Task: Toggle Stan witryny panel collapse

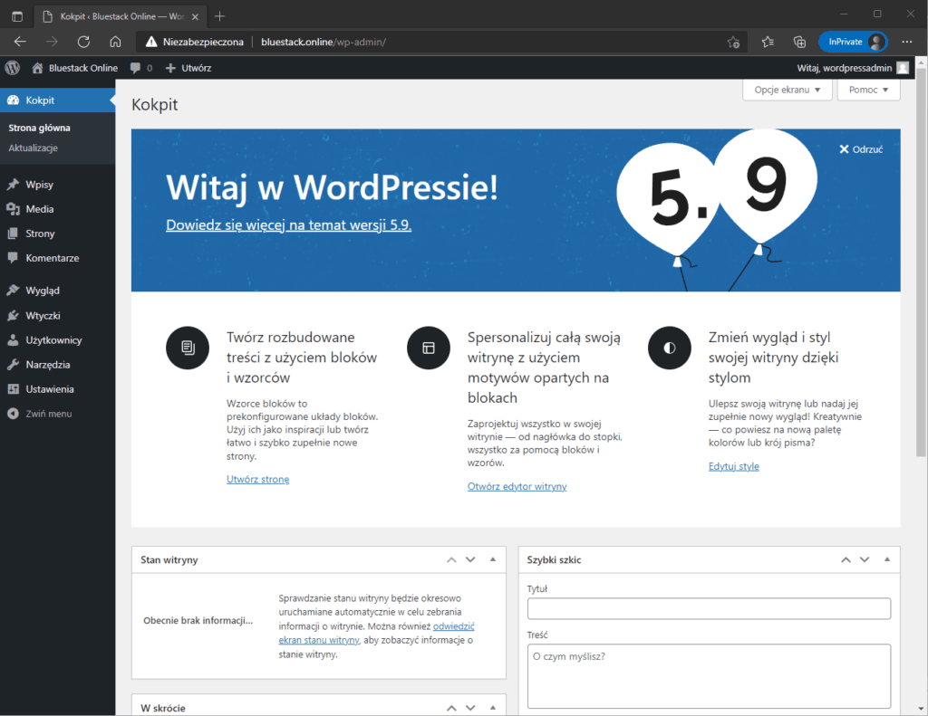Action: pyautogui.click(x=493, y=560)
